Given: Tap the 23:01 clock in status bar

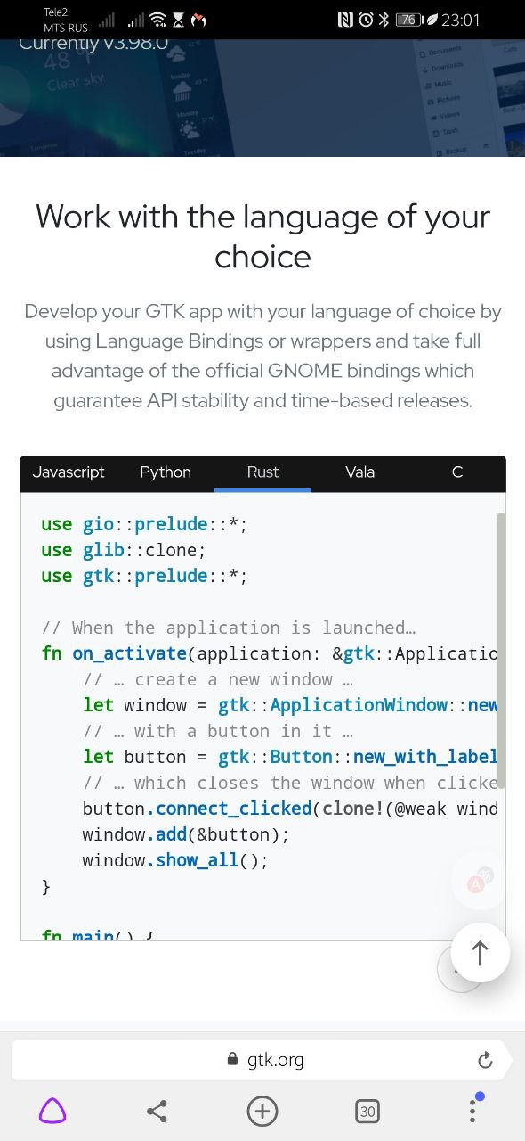Looking at the screenshot, I should 460,20.
